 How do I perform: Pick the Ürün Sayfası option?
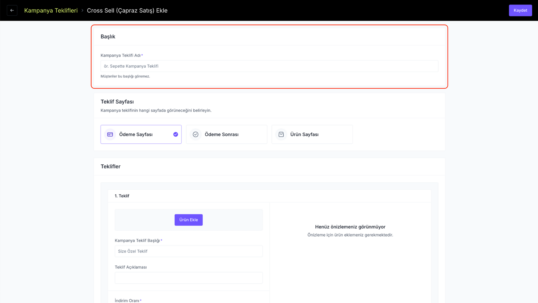(312, 134)
